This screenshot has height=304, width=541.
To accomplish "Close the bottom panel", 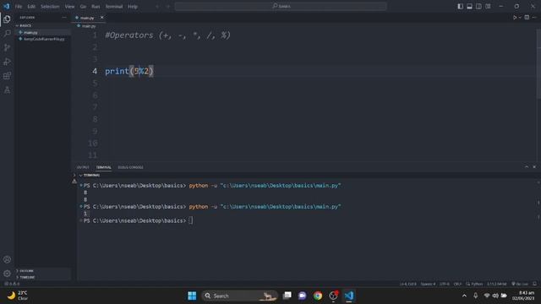I will click(x=534, y=167).
